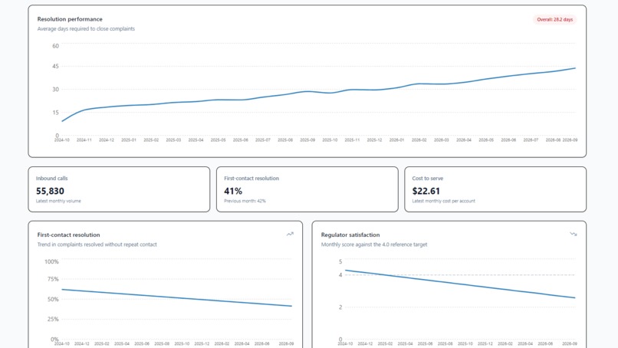Click the 'Latest monthly cost per account' caption
This screenshot has width=618, height=348.
(443, 201)
